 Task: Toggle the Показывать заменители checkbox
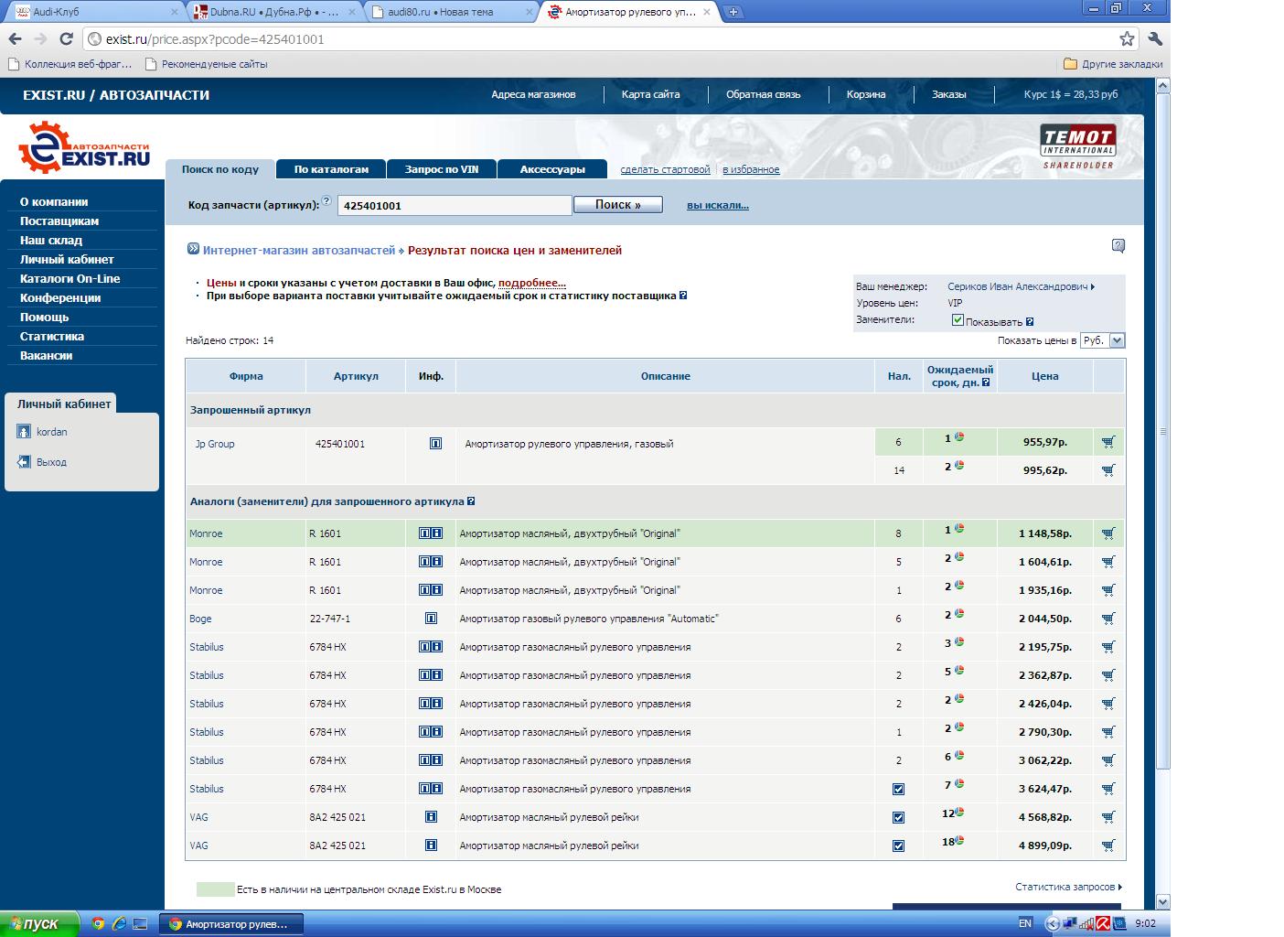(x=958, y=320)
